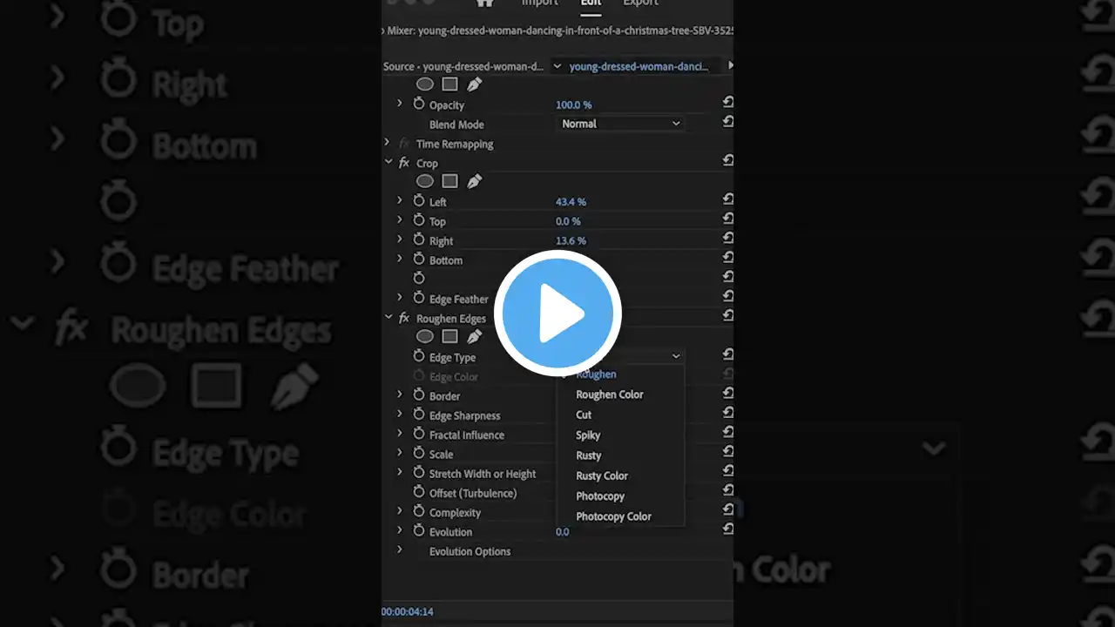This screenshot has width=1115, height=627.
Task: Choose Photocopy Color edge type
Action: click(613, 516)
